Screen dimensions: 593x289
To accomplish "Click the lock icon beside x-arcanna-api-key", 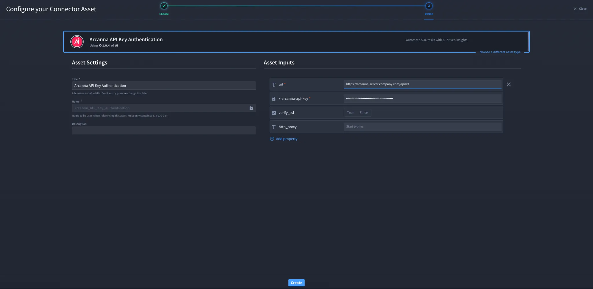I will coord(274,99).
